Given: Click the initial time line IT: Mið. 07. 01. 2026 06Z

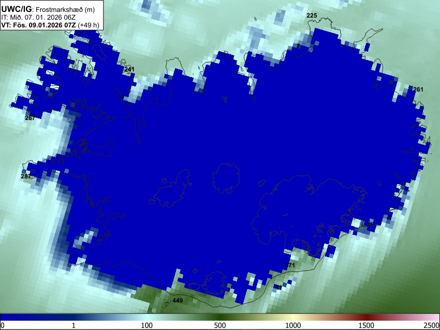Looking at the screenshot, I should [38, 18].
